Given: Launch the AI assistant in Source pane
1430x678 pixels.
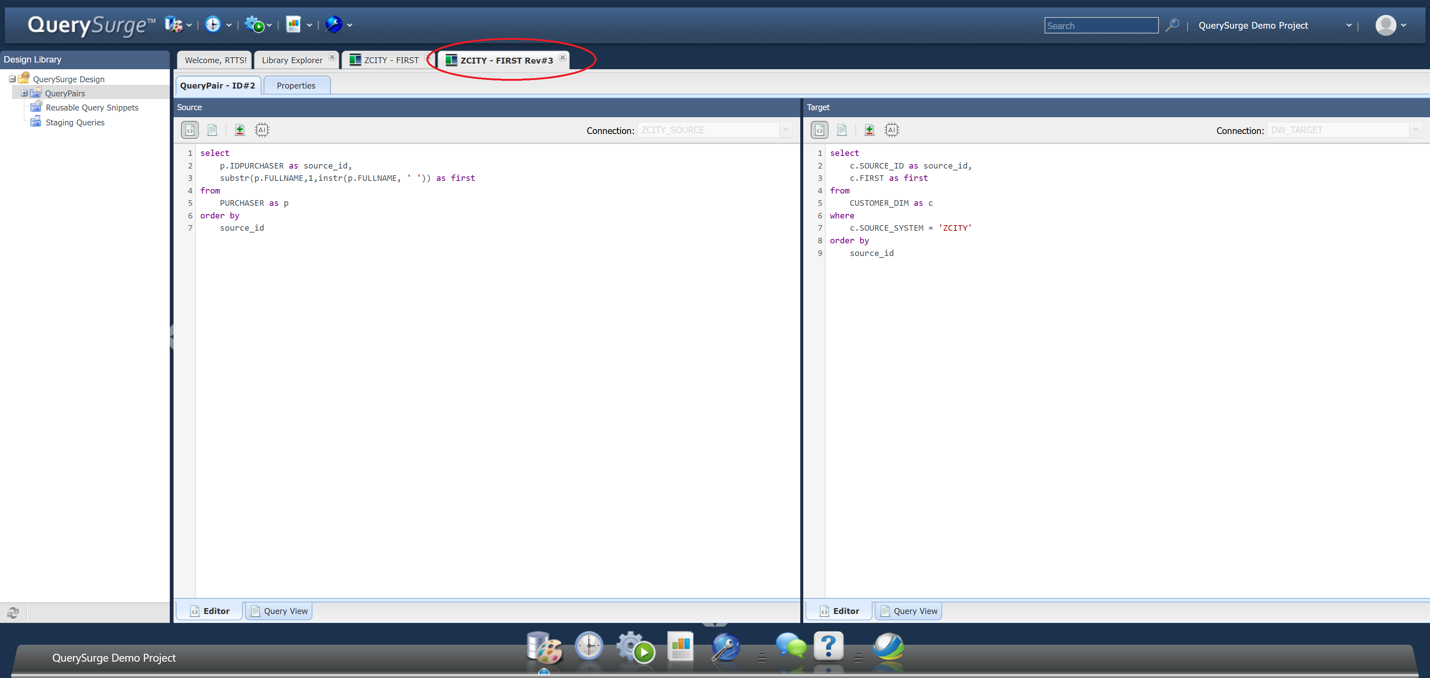Looking at the screenshot, I should coord(262,130).
